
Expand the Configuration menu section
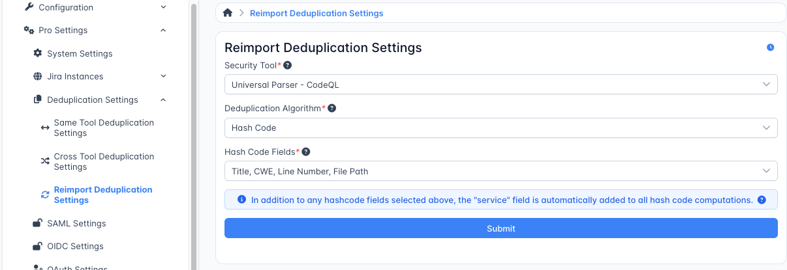(163, 8)
